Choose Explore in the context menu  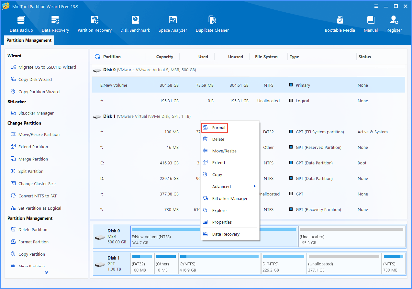pos(230,210)
